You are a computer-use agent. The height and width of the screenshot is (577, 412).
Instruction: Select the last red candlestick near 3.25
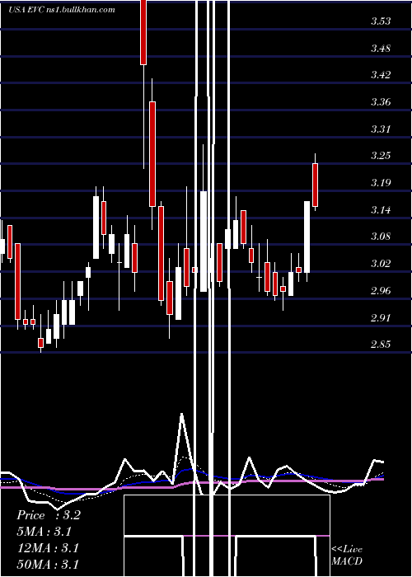[315, 185]
